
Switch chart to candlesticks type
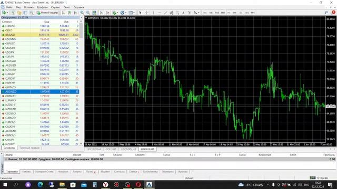point(70,13)
